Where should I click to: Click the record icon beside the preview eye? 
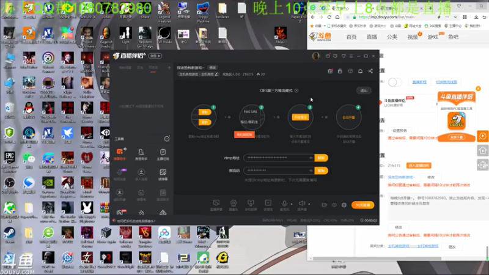click(x=325, y=205)
